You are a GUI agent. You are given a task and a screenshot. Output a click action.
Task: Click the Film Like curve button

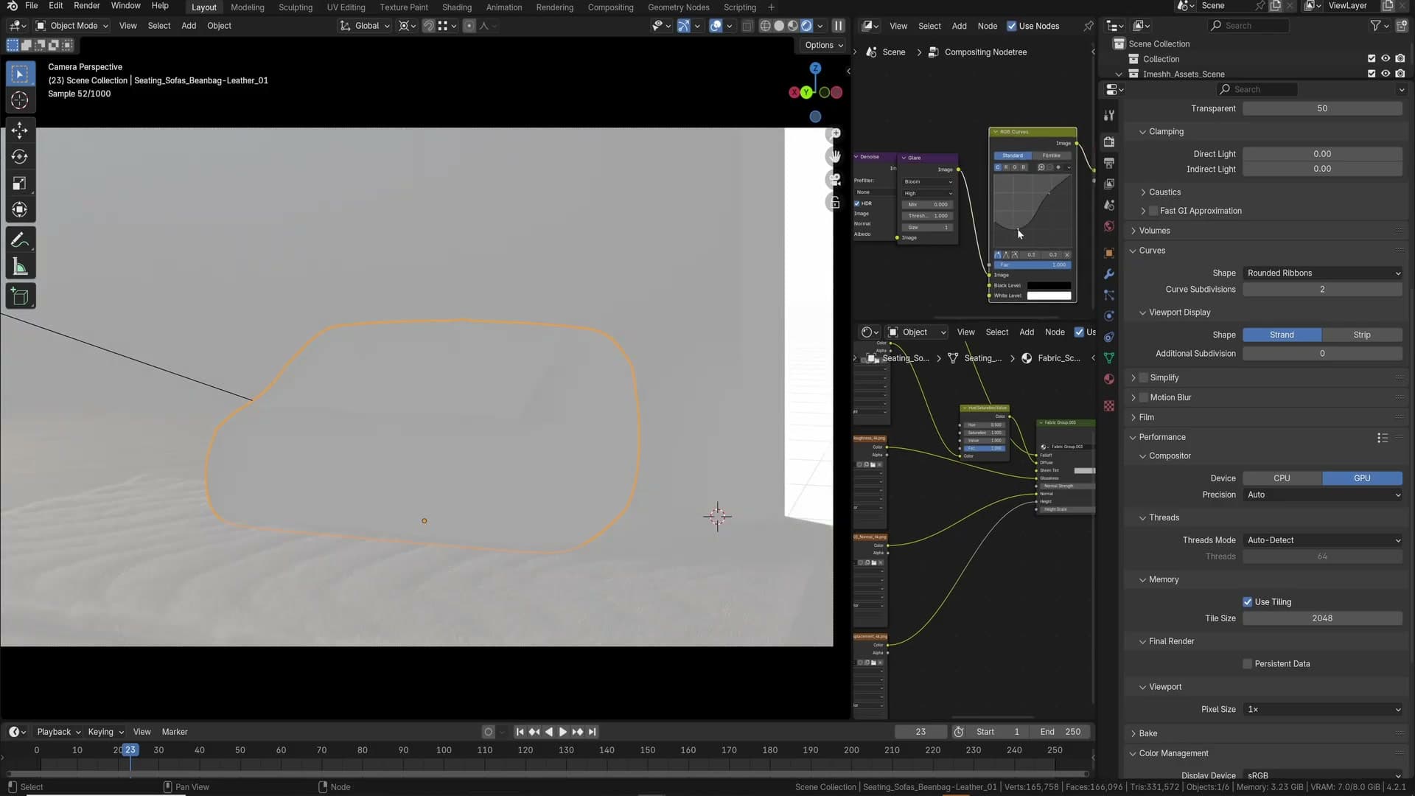[1052, 156]
